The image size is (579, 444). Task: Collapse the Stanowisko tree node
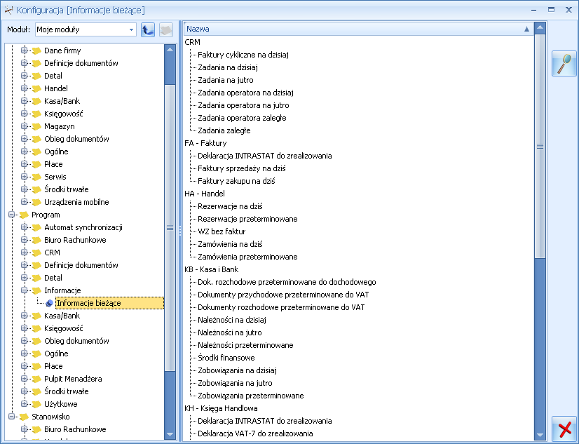click(x=11, y=417)
